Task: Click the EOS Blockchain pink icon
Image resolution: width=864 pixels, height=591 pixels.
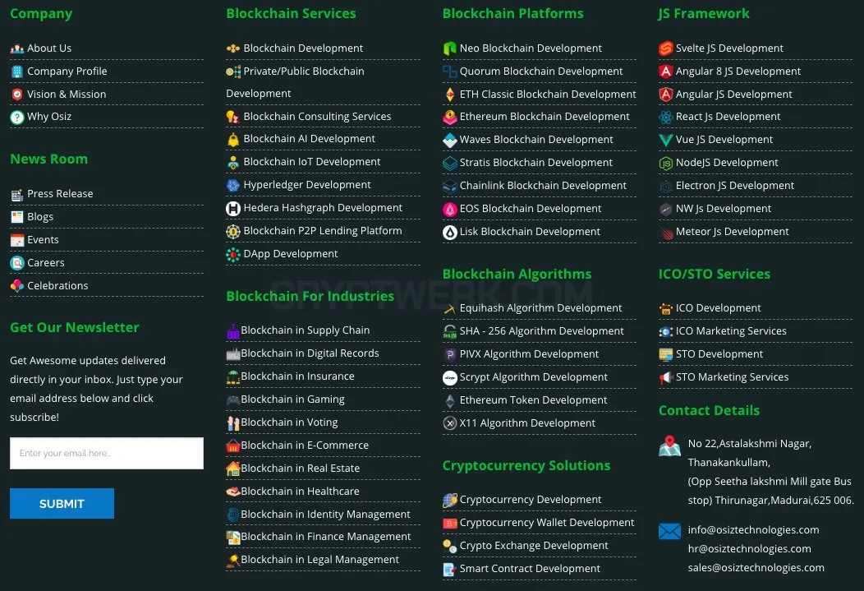Action: (449, 209)
